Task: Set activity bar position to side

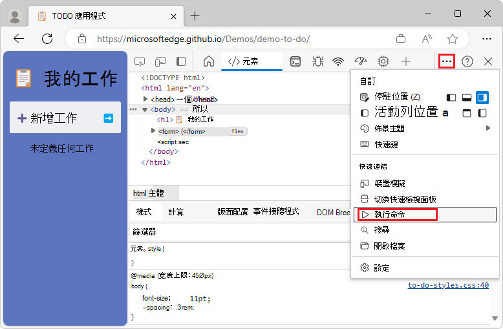Action: coord(482,113)
